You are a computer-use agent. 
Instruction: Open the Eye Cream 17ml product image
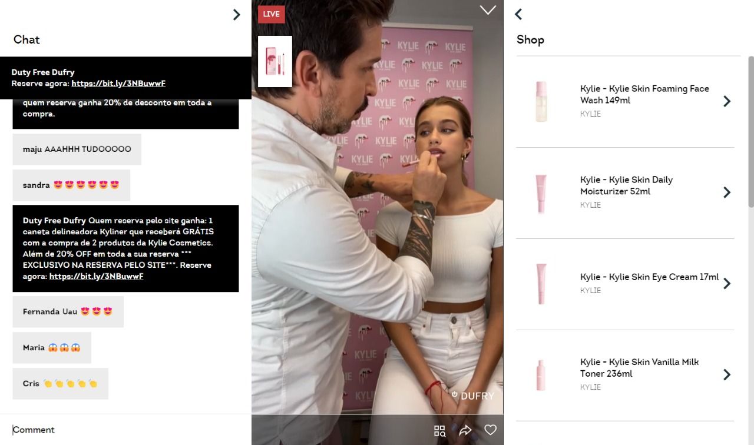pyautogui.click(x=541, y=284)
